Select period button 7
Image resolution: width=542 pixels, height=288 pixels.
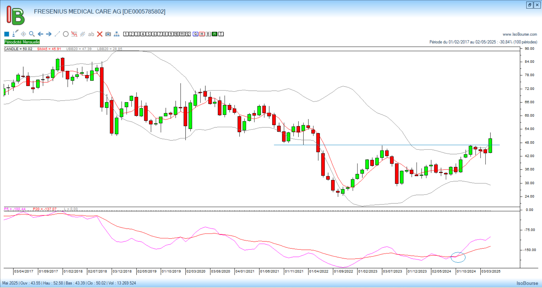pos(160,34)
